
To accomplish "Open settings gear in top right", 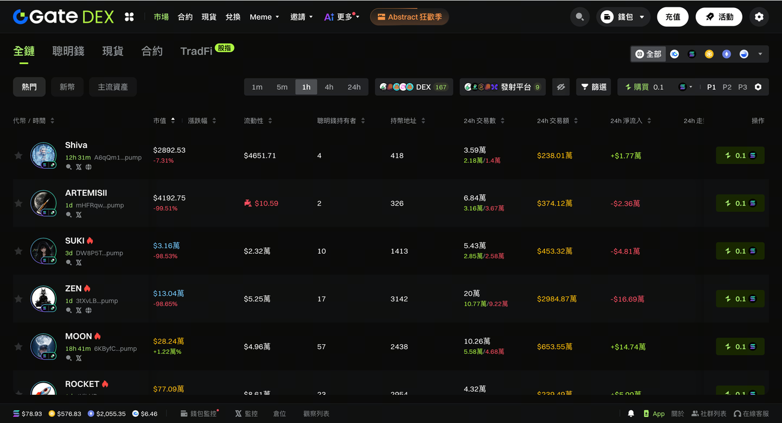I will click(x=759, y=17).
